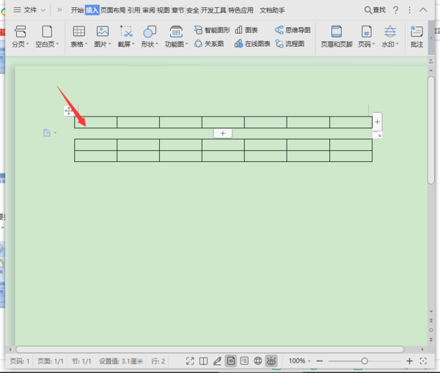The height and width of the screenshot is (373, 440).
Task: Open the 形状 shapes gallery
Action: click(x=150, y=37)
